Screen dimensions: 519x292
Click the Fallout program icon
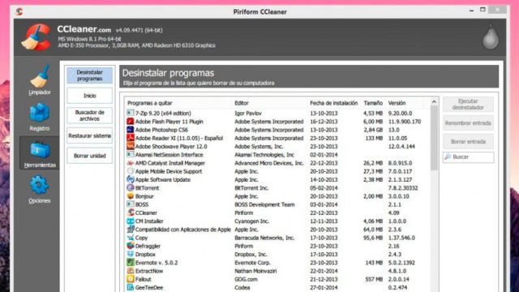click(131, 279)
